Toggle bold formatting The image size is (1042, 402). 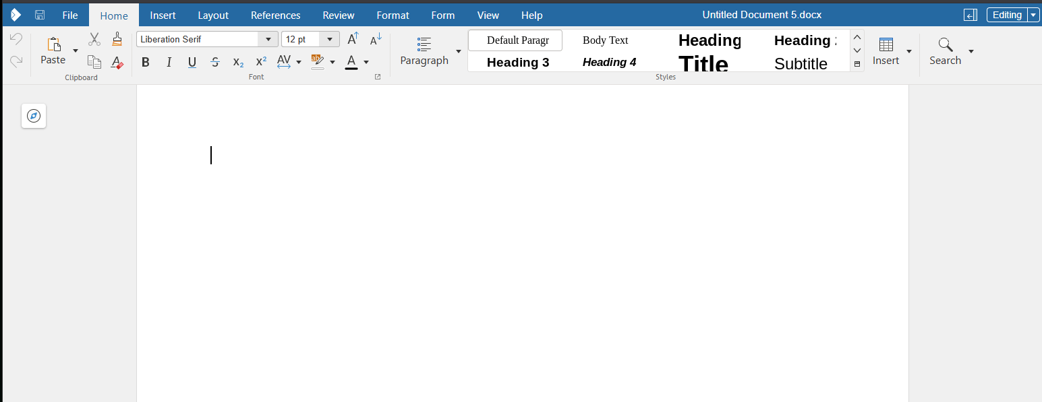pyautogui.click(x=145, y=61)
